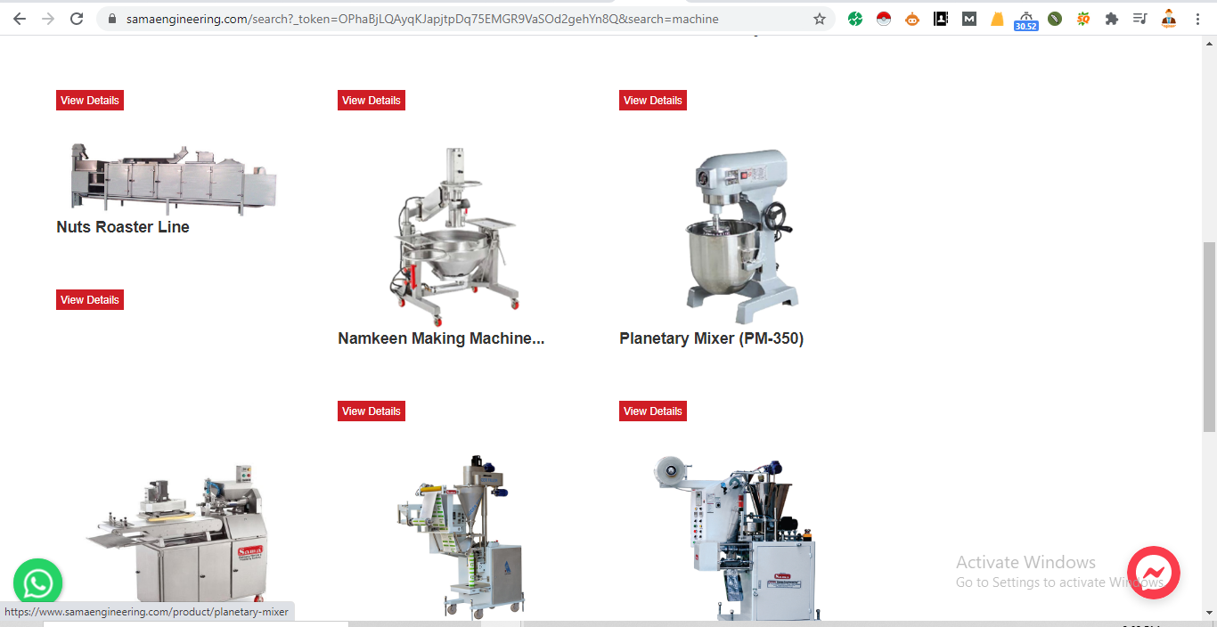
Task: Open the Chrome profile avatar
Action: [x=1169, y=19]
